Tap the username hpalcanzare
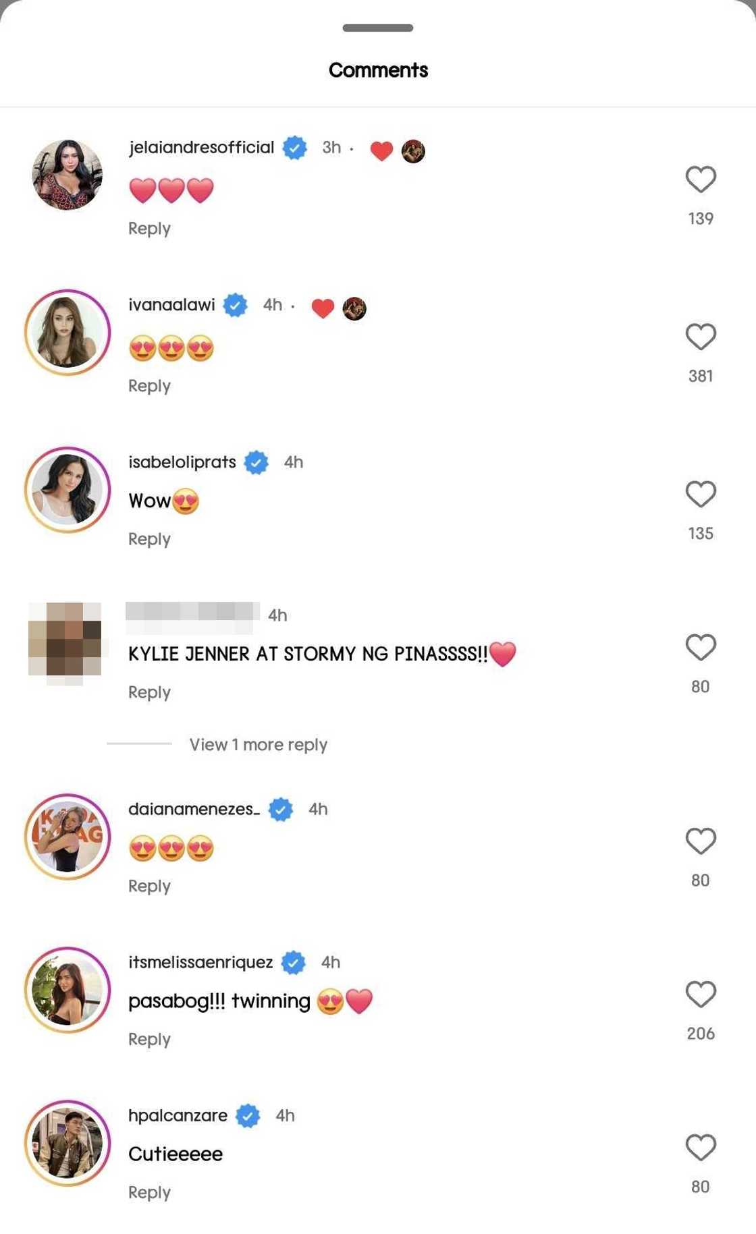Screen dimensions: 756x1234 pos(178,1115)
